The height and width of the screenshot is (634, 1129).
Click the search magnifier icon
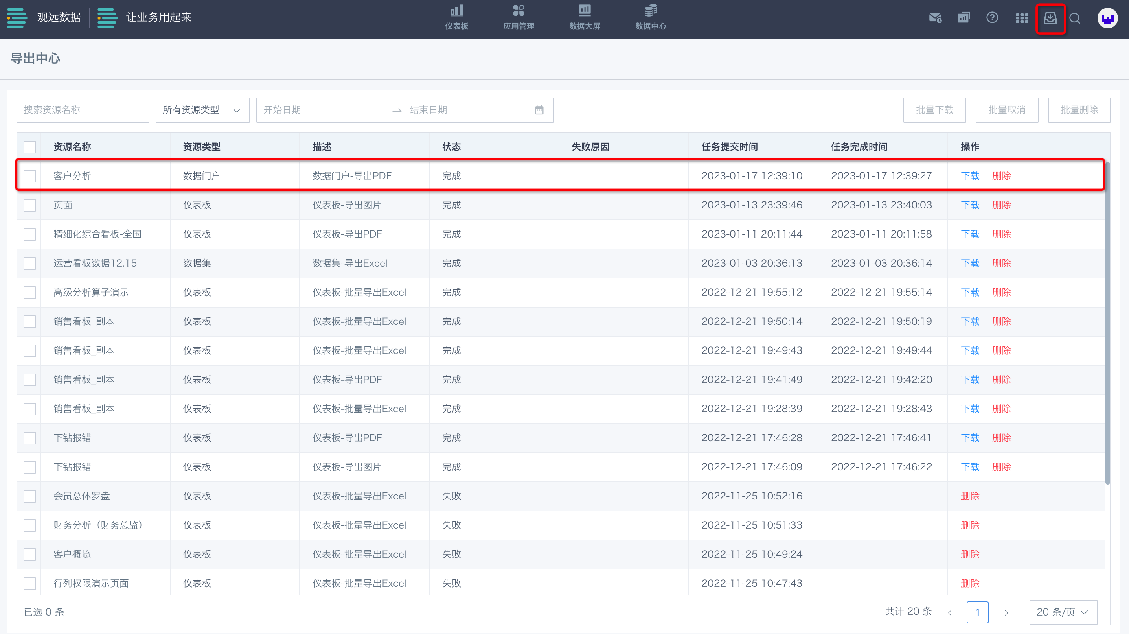[x=1075, y=18]
